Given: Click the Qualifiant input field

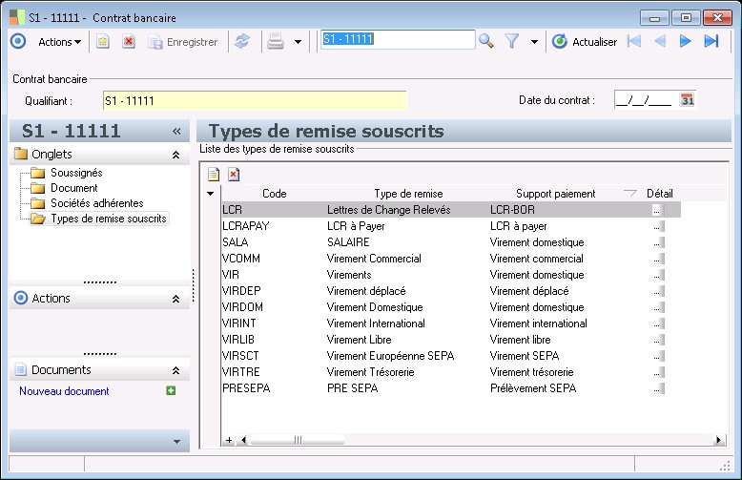Looking at the screenshot, I should [x=254, y=100].
